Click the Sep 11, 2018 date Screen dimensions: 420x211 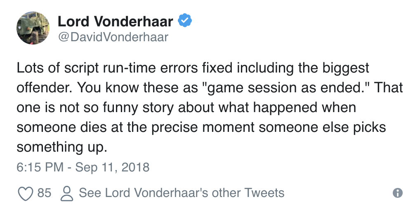[x=113, y=168]
